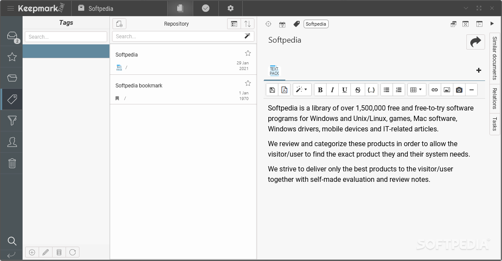Open the contacts person section
This screenshot has width=502, height=261.
(12, 142)
